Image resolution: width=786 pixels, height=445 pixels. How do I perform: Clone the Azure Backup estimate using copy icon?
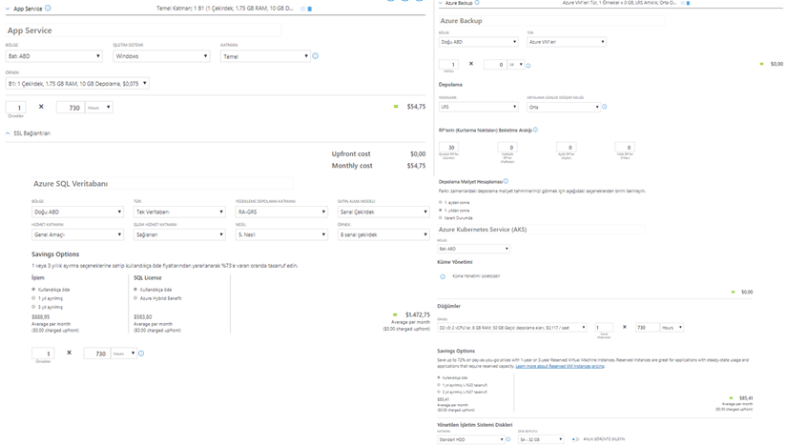[682, 3]
